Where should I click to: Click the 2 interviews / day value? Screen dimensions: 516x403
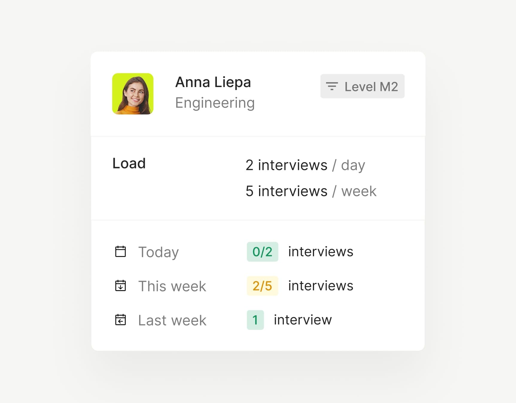click(305, 165)
